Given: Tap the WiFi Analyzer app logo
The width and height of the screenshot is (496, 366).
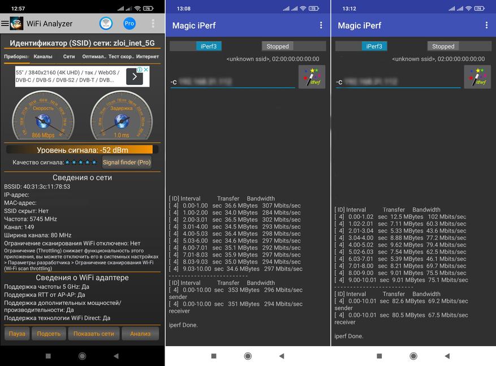Looking at the screenshot, I should pos(16,23).
